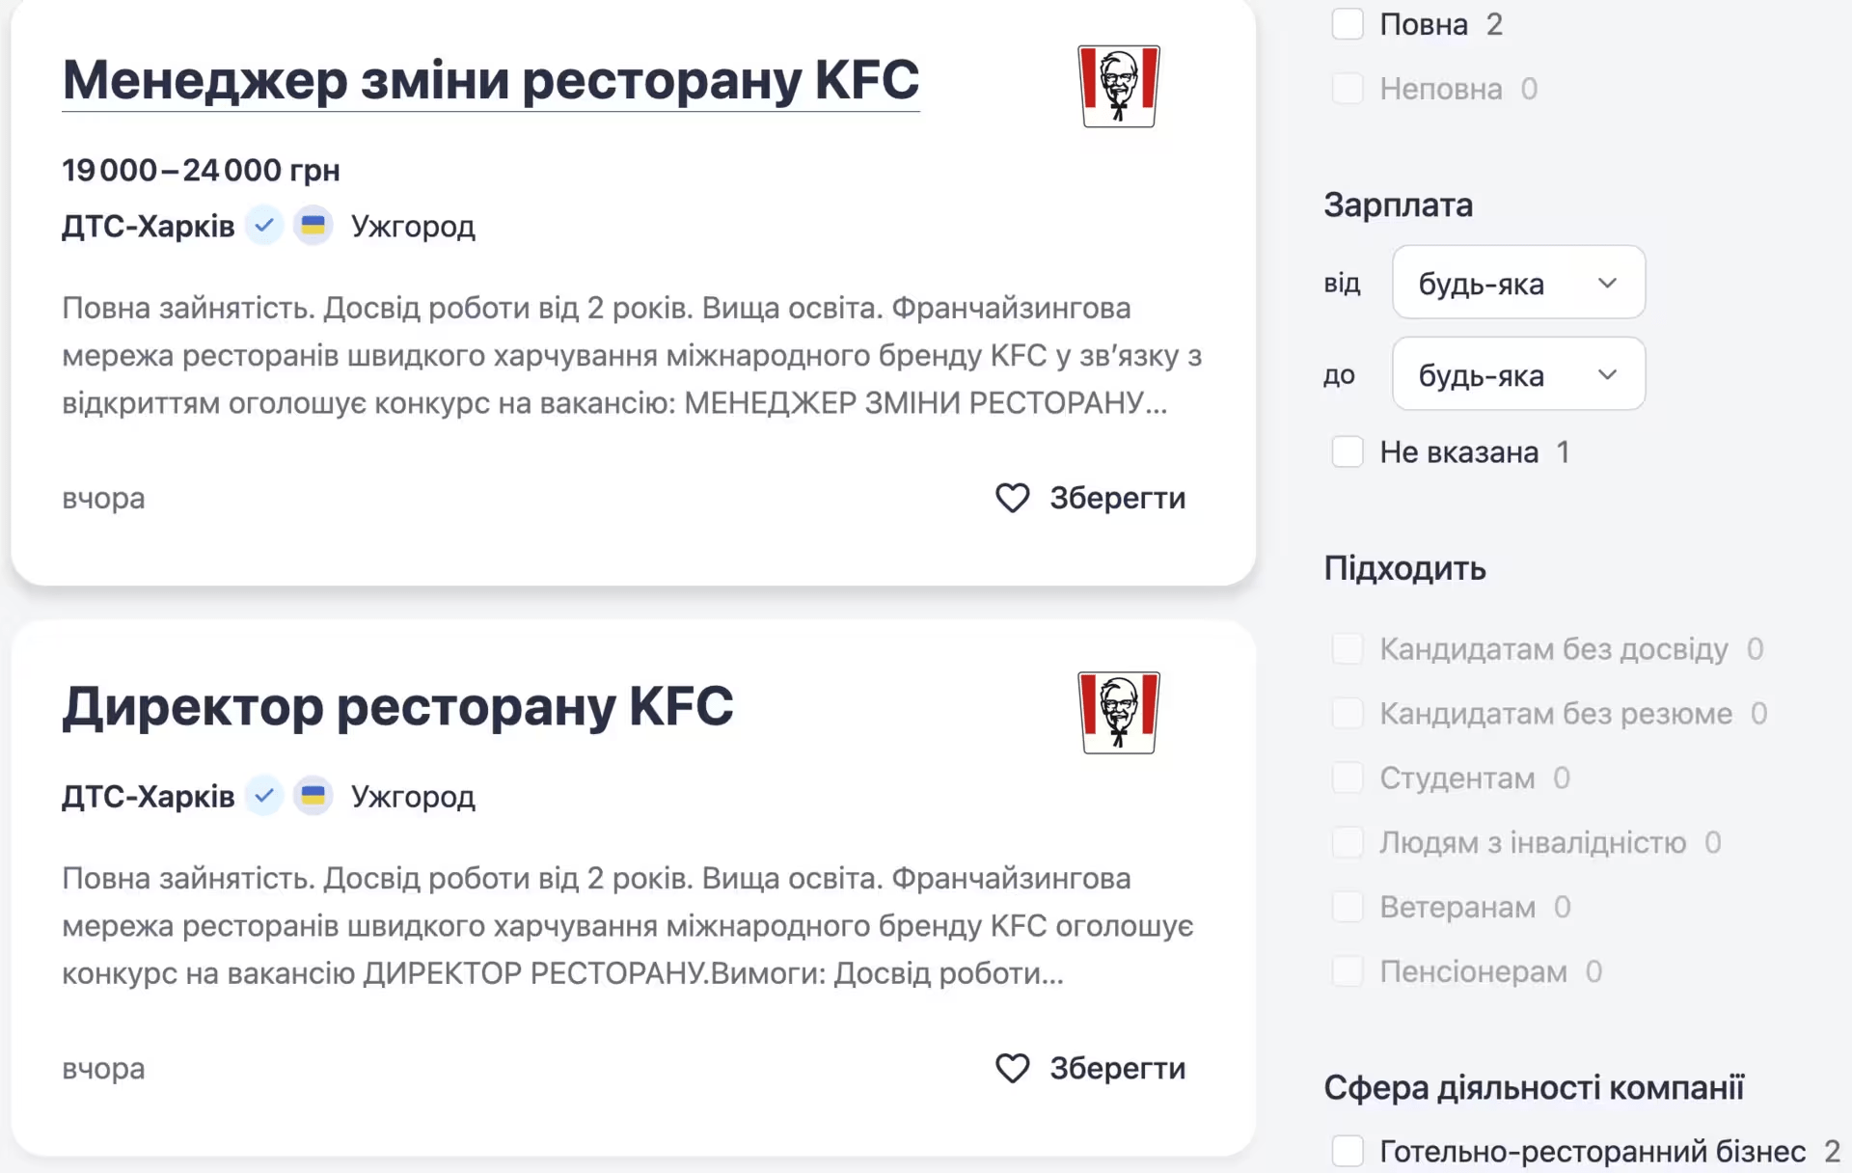1852x1173 pixels.
Task: Save the Директор ресторану vacancy via Зберегти
Action: [1116, 1068]
